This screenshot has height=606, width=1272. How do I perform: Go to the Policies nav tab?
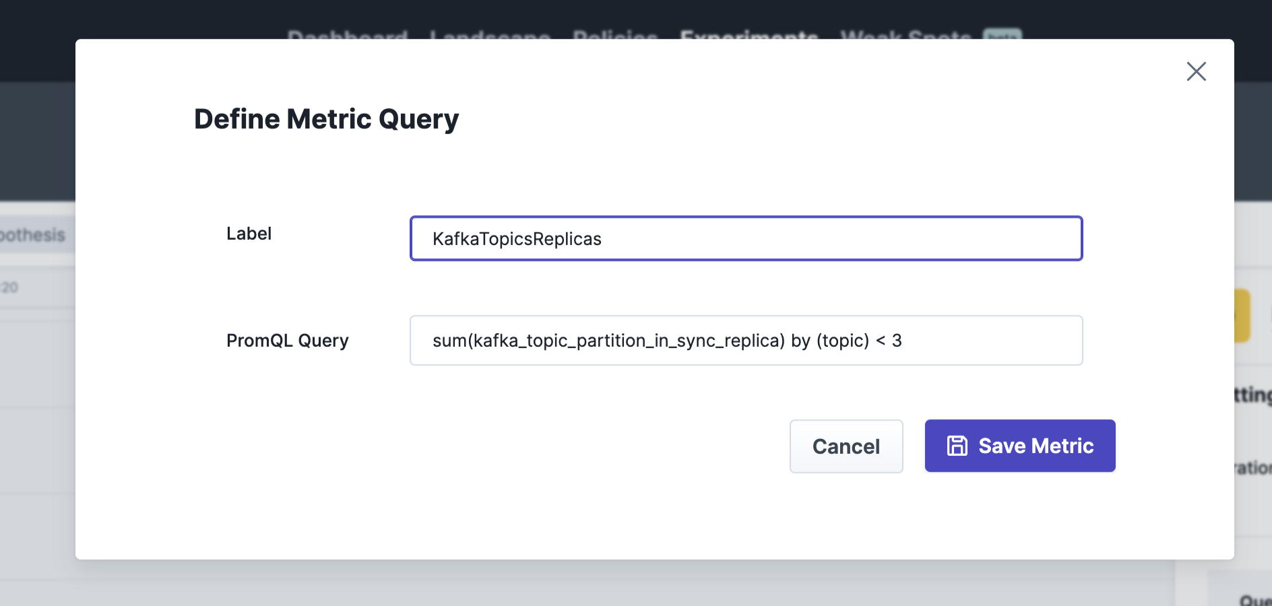click(x=615, y=34)
